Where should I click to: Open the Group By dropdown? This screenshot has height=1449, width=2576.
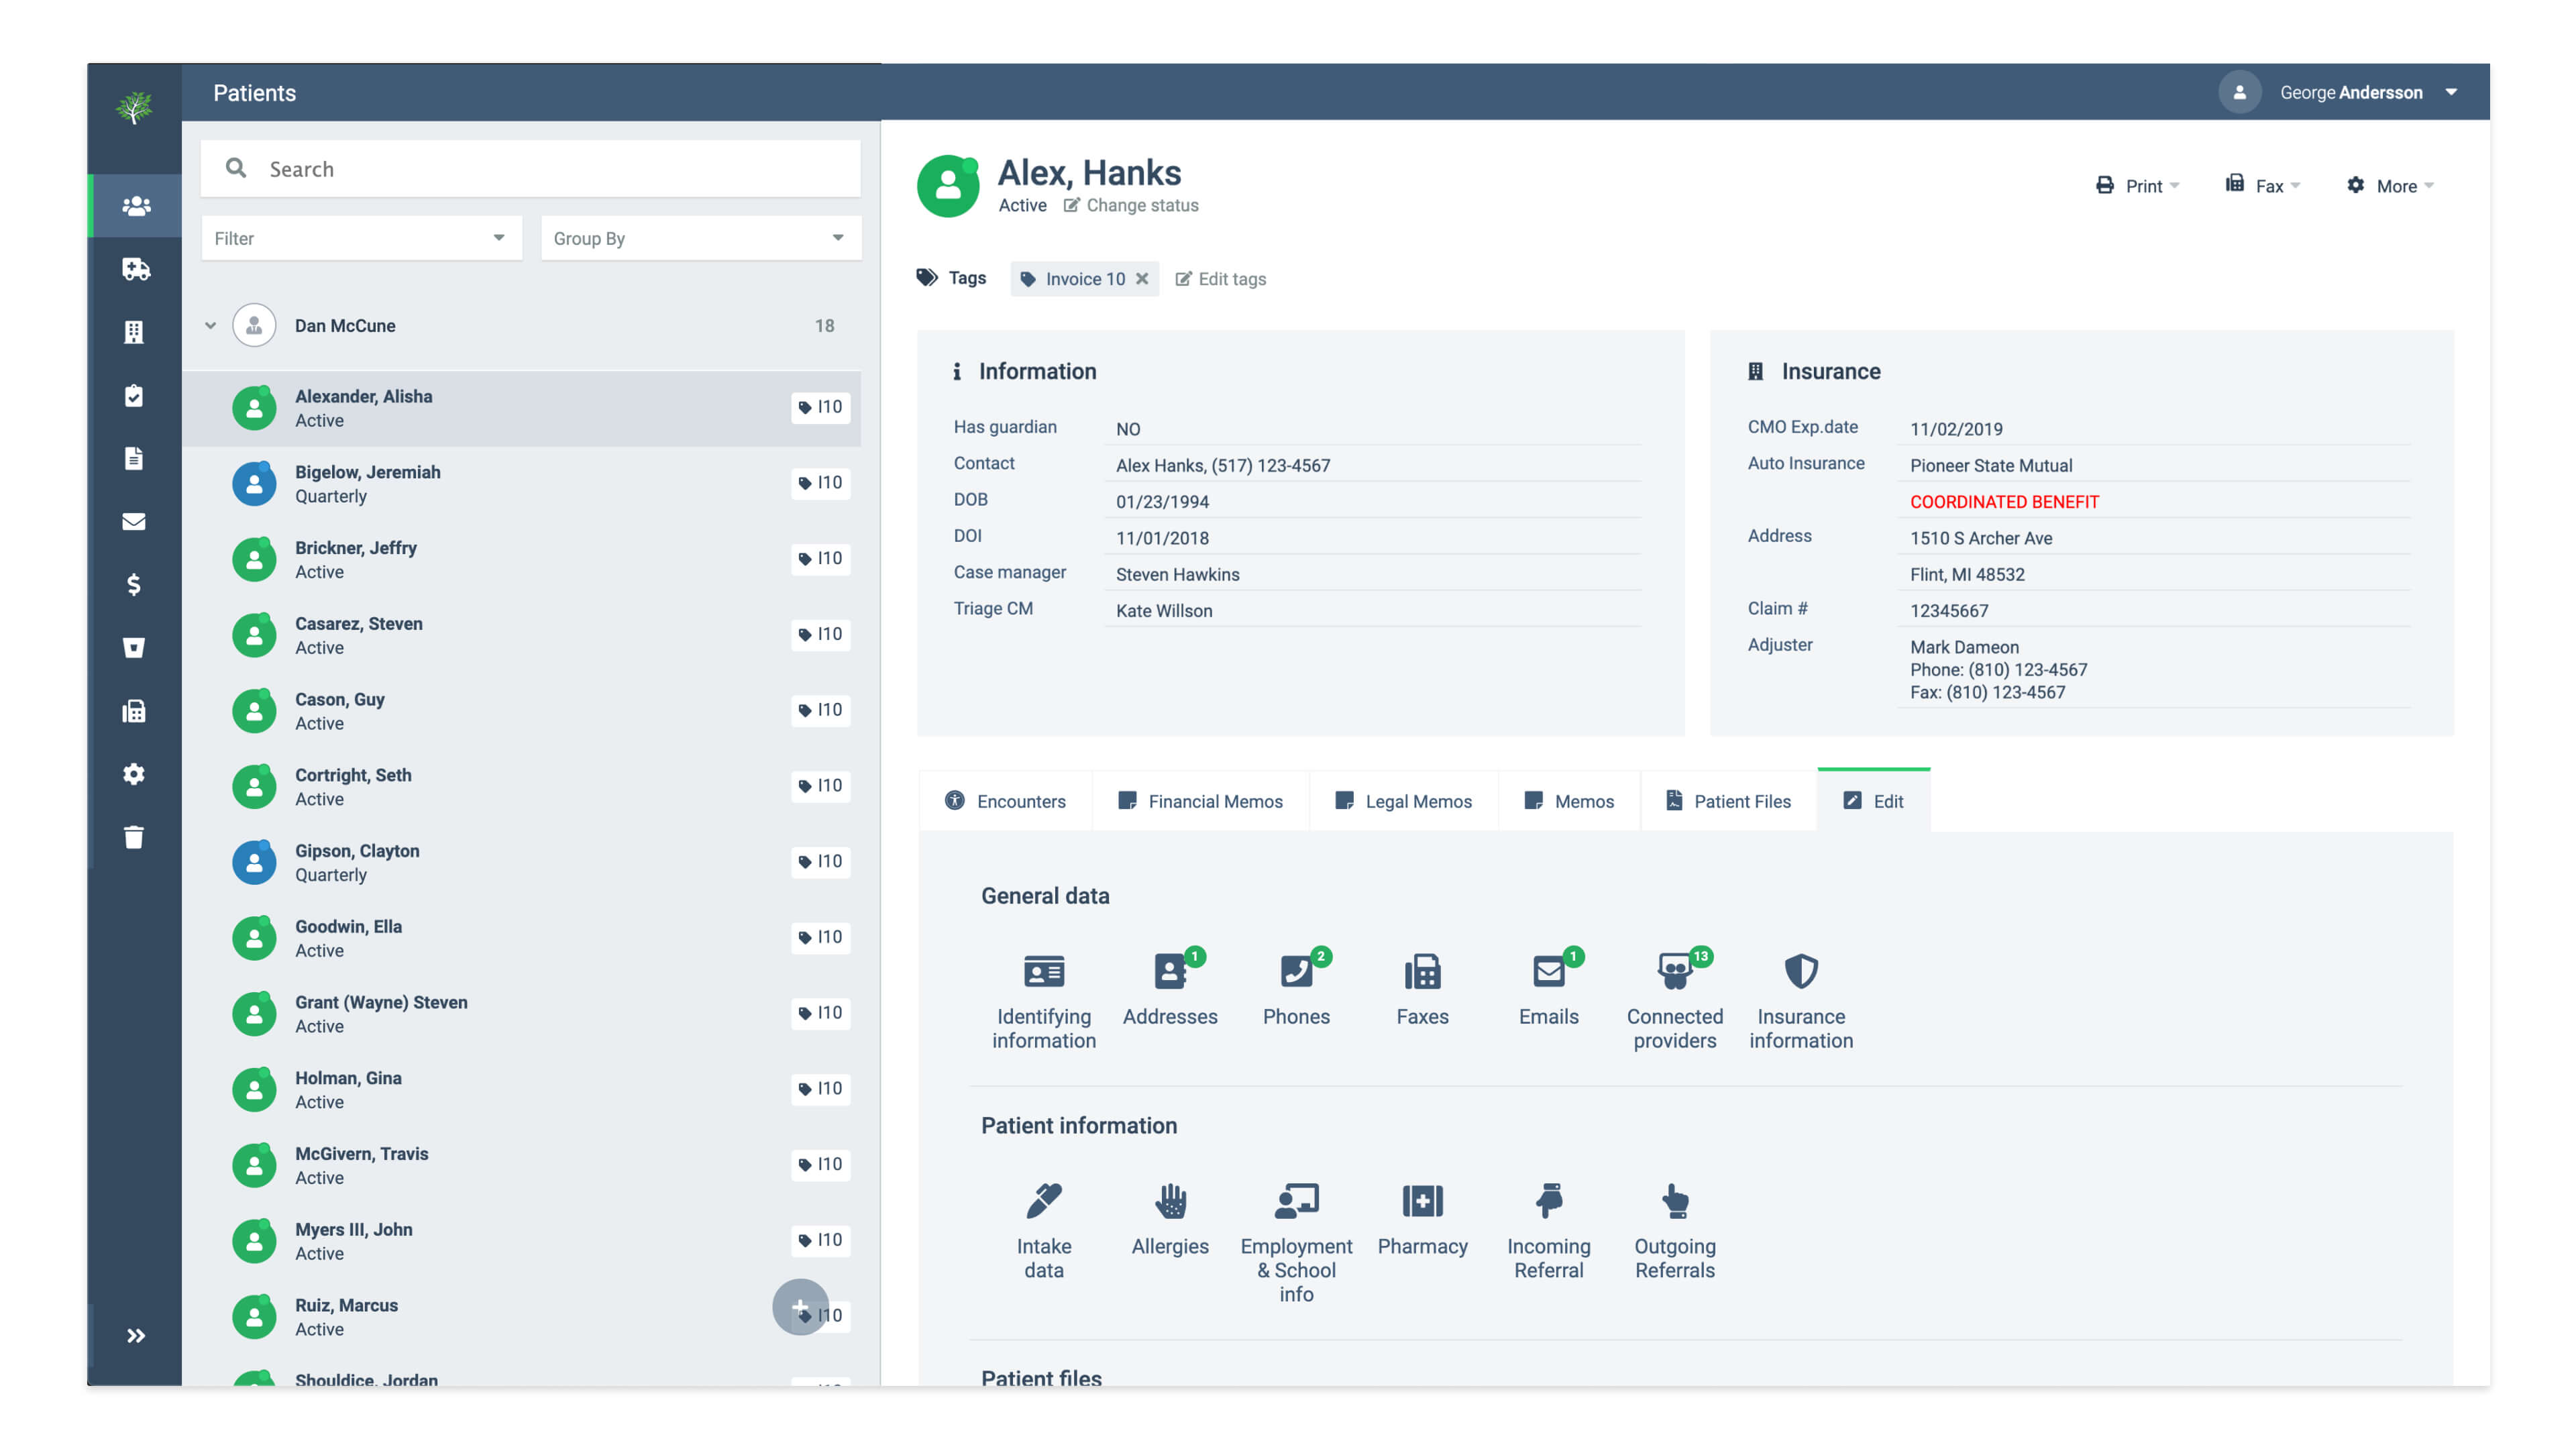click(700, 238)
